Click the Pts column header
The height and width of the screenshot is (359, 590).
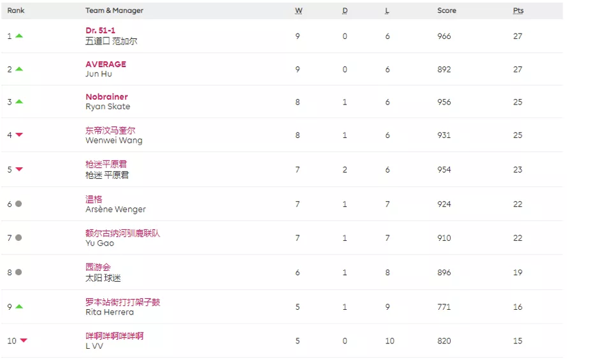pyautogui.click(x=518, y=11)
